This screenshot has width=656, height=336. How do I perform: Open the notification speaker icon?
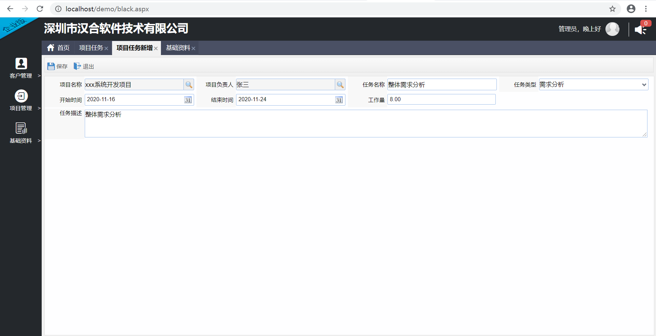point(640,30)
